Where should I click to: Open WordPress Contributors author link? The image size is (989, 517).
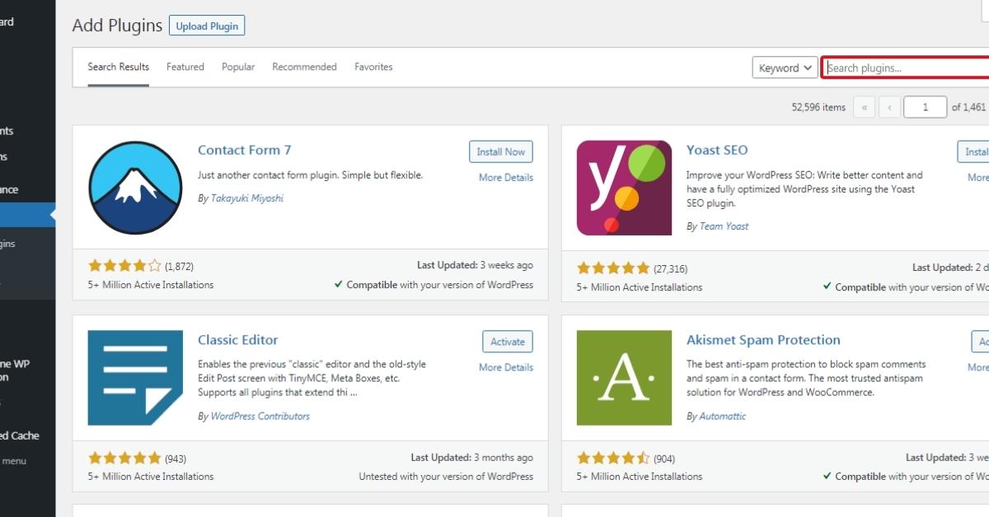pyautogui.click(x=260, y=416)
